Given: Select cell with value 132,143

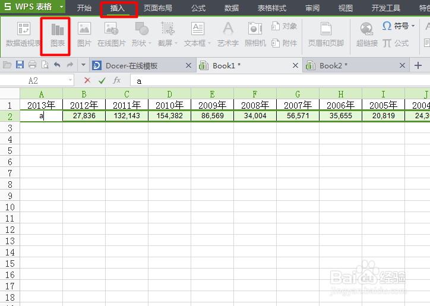Looking at the screenshot, I should 127,116.
